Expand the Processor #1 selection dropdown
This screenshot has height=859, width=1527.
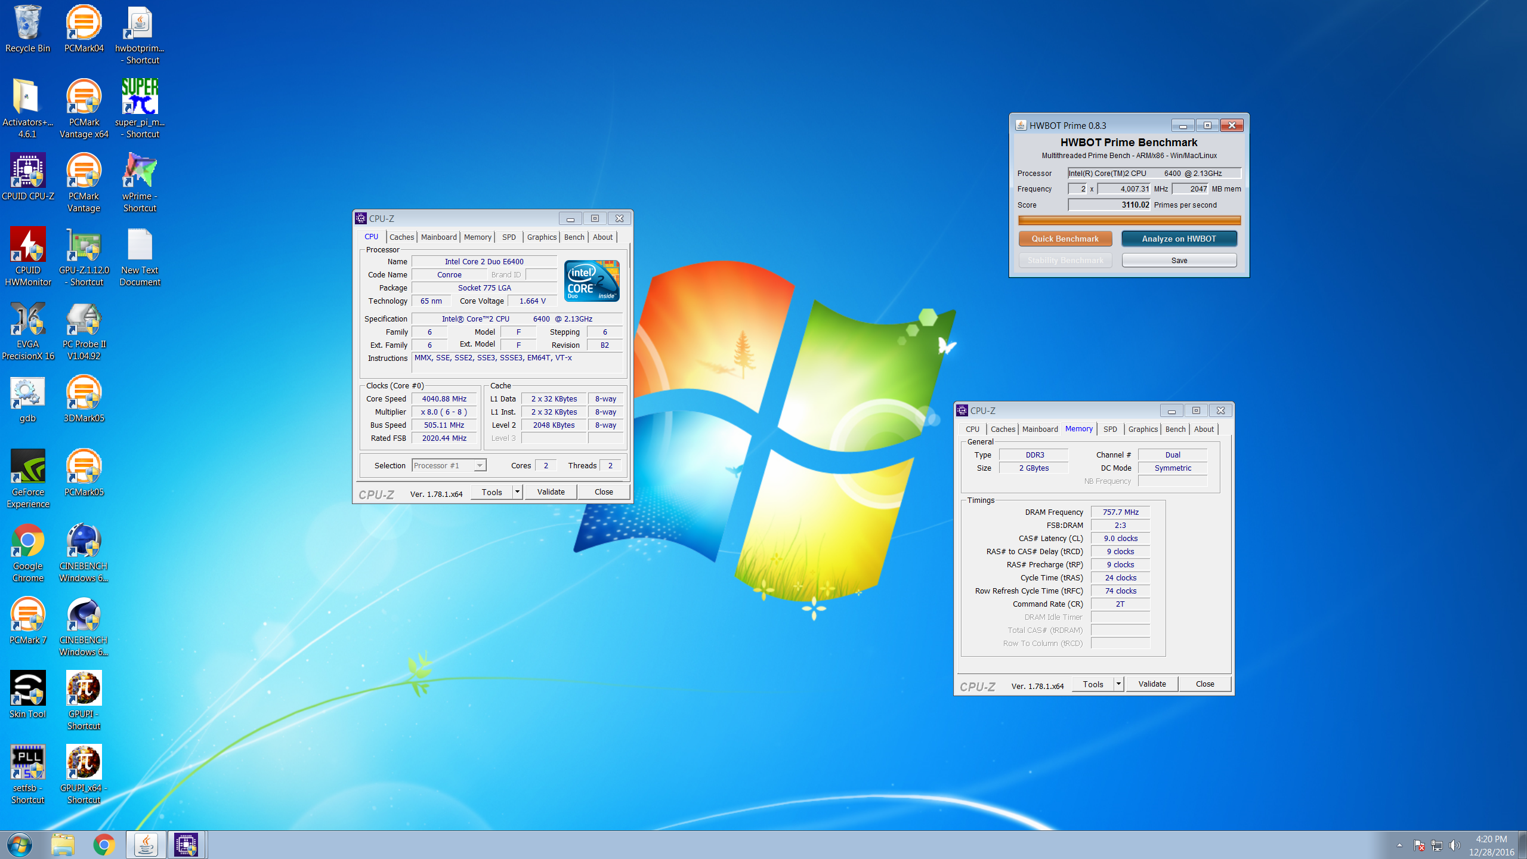point(480,465)
